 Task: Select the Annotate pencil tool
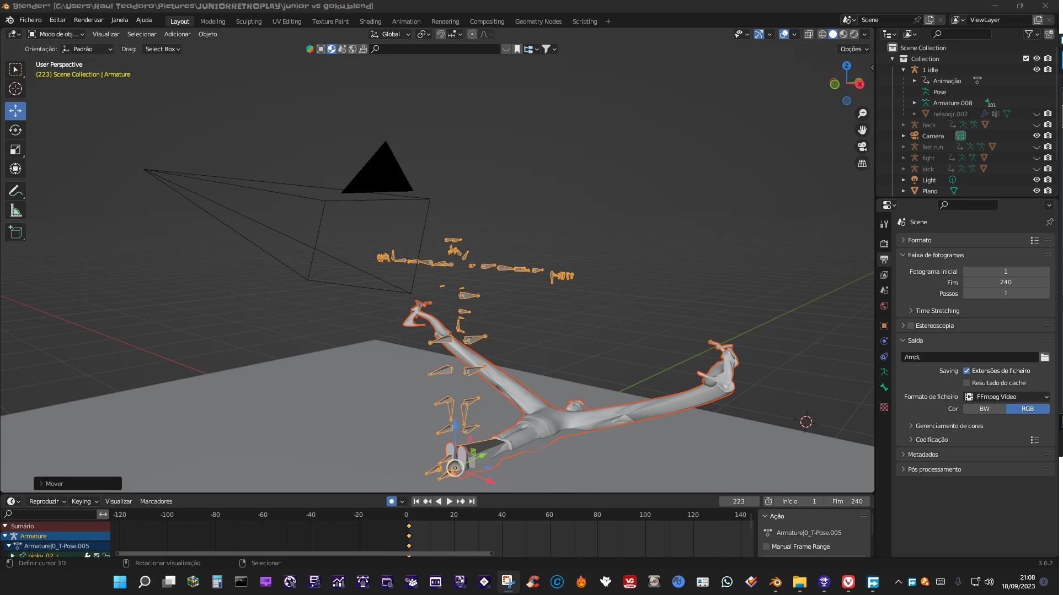click(15, 191)
